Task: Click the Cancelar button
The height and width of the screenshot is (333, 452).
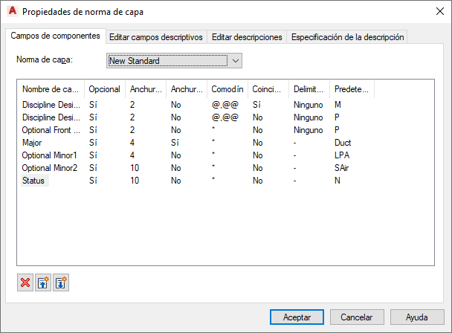Action: pyautogui.click(x=356, y=317)
